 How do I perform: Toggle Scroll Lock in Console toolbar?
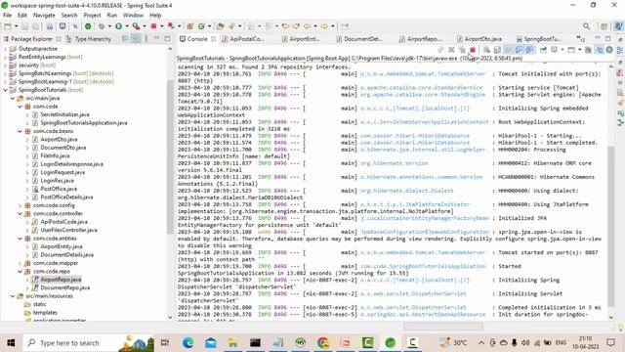[497, 50]
